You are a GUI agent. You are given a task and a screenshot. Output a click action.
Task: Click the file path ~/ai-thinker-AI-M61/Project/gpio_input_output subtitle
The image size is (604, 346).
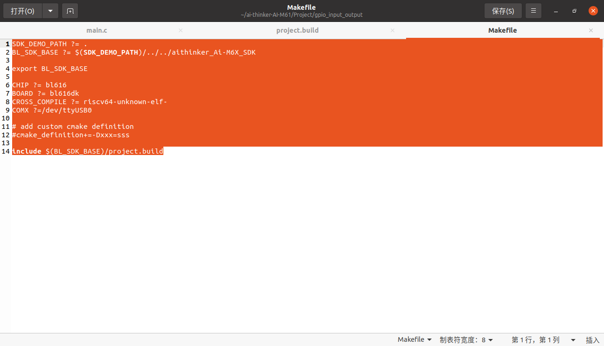point(302,15)
